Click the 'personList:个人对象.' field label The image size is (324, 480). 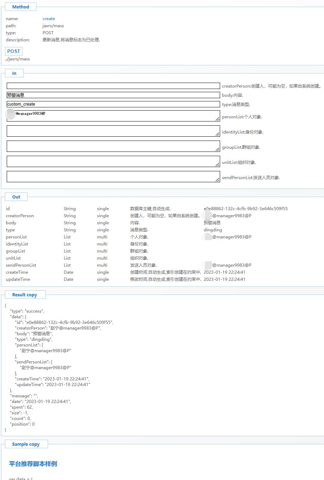click(242, 117)
